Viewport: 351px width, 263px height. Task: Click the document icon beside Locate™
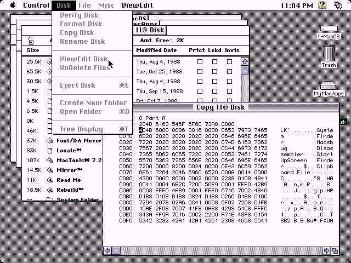coord(50,151)
